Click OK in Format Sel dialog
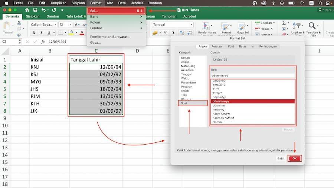The image size is (334, 188). [x=295, y=158]
